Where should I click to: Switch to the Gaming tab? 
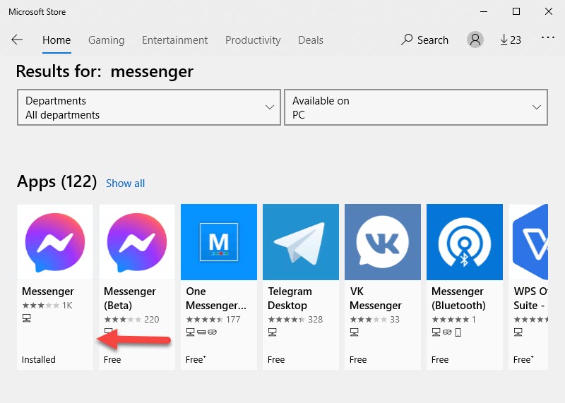[x=106, y=40]
